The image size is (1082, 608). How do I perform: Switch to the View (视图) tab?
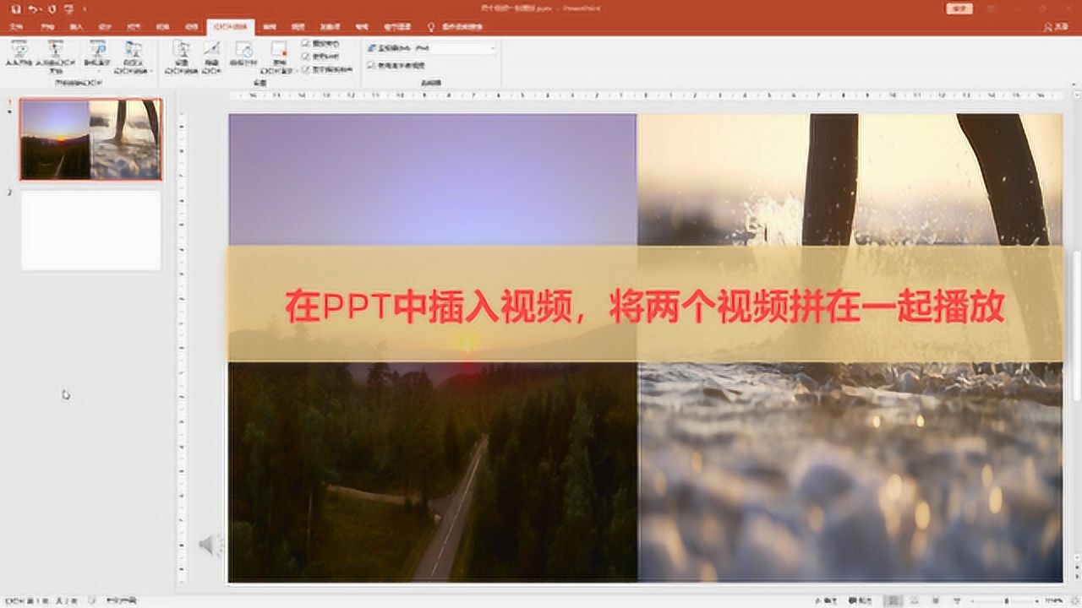coord(298,27)
